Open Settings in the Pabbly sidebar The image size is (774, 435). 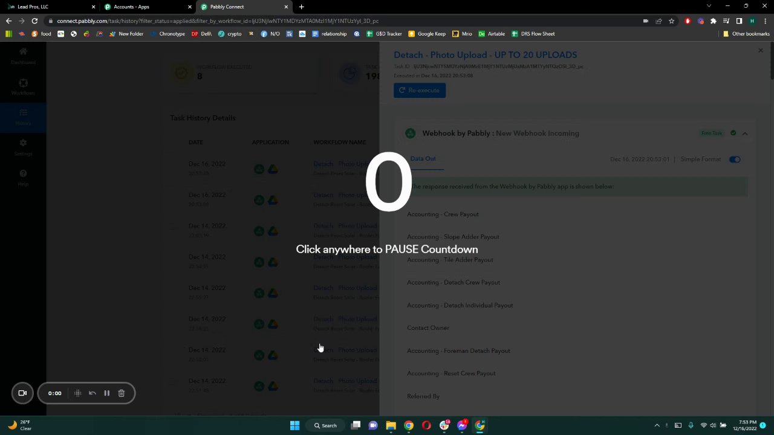[23, 147]
